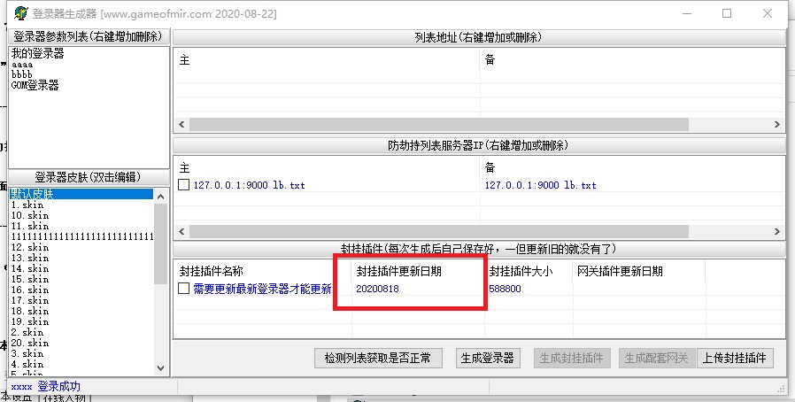This screenshot has height=402, width=795.
Task: Click the backup 127.0.0.1:9000 lb.txt entry
Action: (x=540, y=186)
